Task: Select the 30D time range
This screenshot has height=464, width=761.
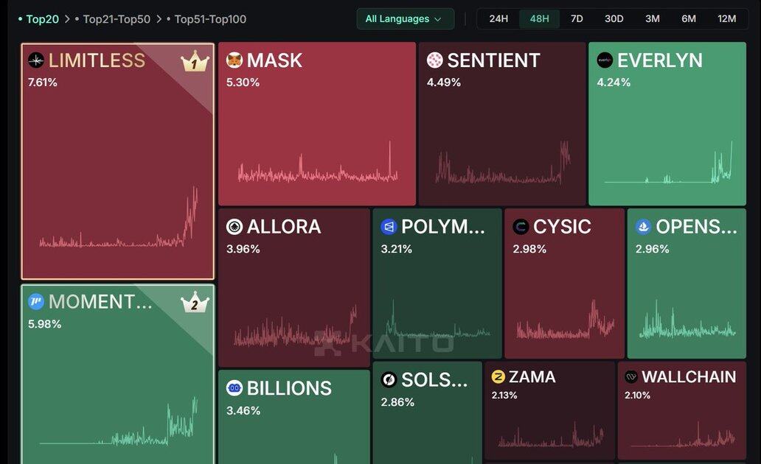Action: click(x=614, y=18)
